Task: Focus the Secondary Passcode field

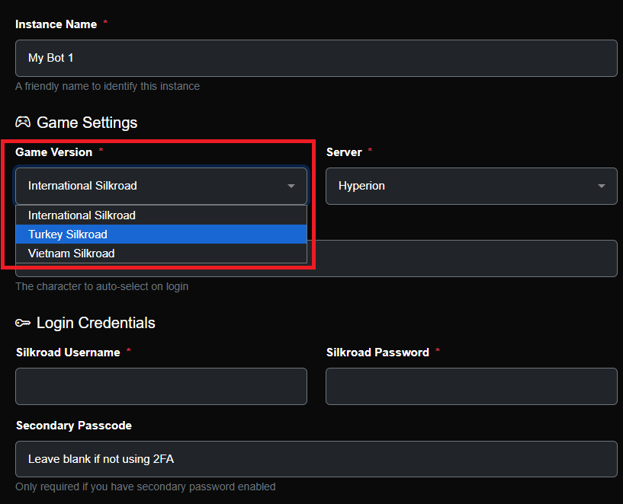Action: [316, 459]
